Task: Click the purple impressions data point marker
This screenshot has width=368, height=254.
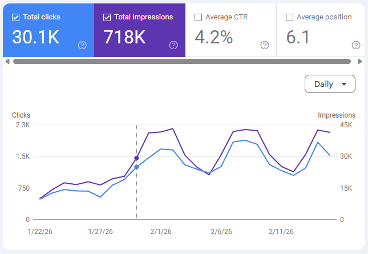Action: coord(136,158)
